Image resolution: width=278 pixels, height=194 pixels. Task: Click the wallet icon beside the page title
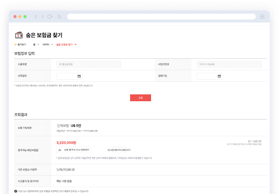point(19,35)
